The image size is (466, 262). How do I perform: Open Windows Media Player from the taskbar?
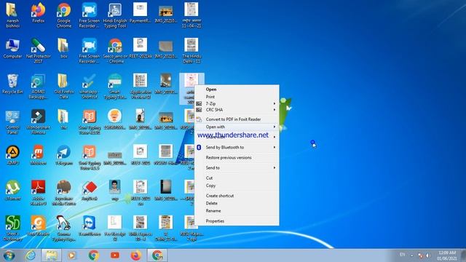tap(71, 255)
